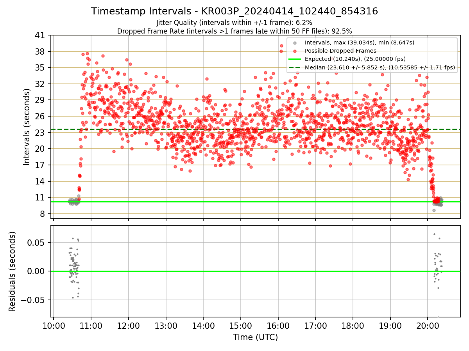Screen dimensions: 469x351
Task: Click y-axis tick label '29'
Action: 40,100
